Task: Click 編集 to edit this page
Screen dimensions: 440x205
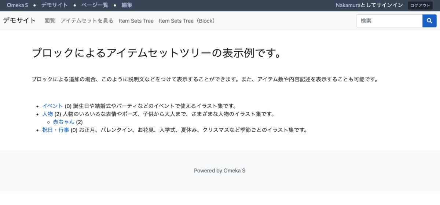Action: [x=127, y=5]
